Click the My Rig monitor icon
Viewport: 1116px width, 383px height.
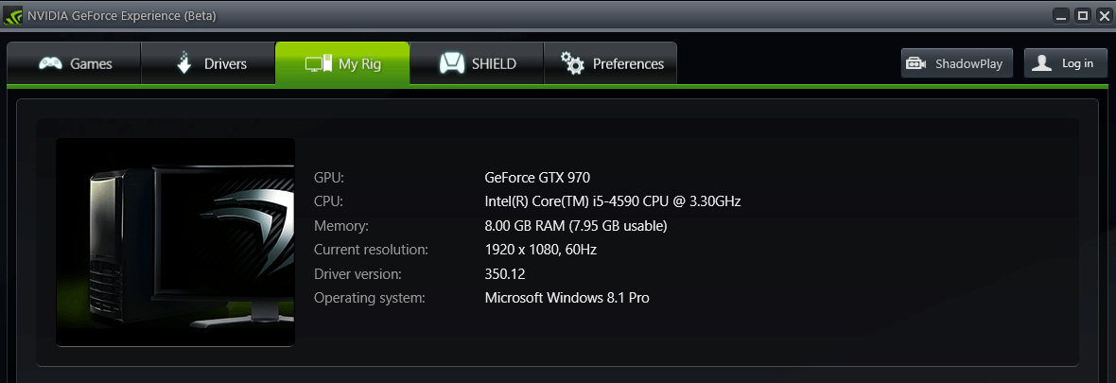(x=318, y=64)
